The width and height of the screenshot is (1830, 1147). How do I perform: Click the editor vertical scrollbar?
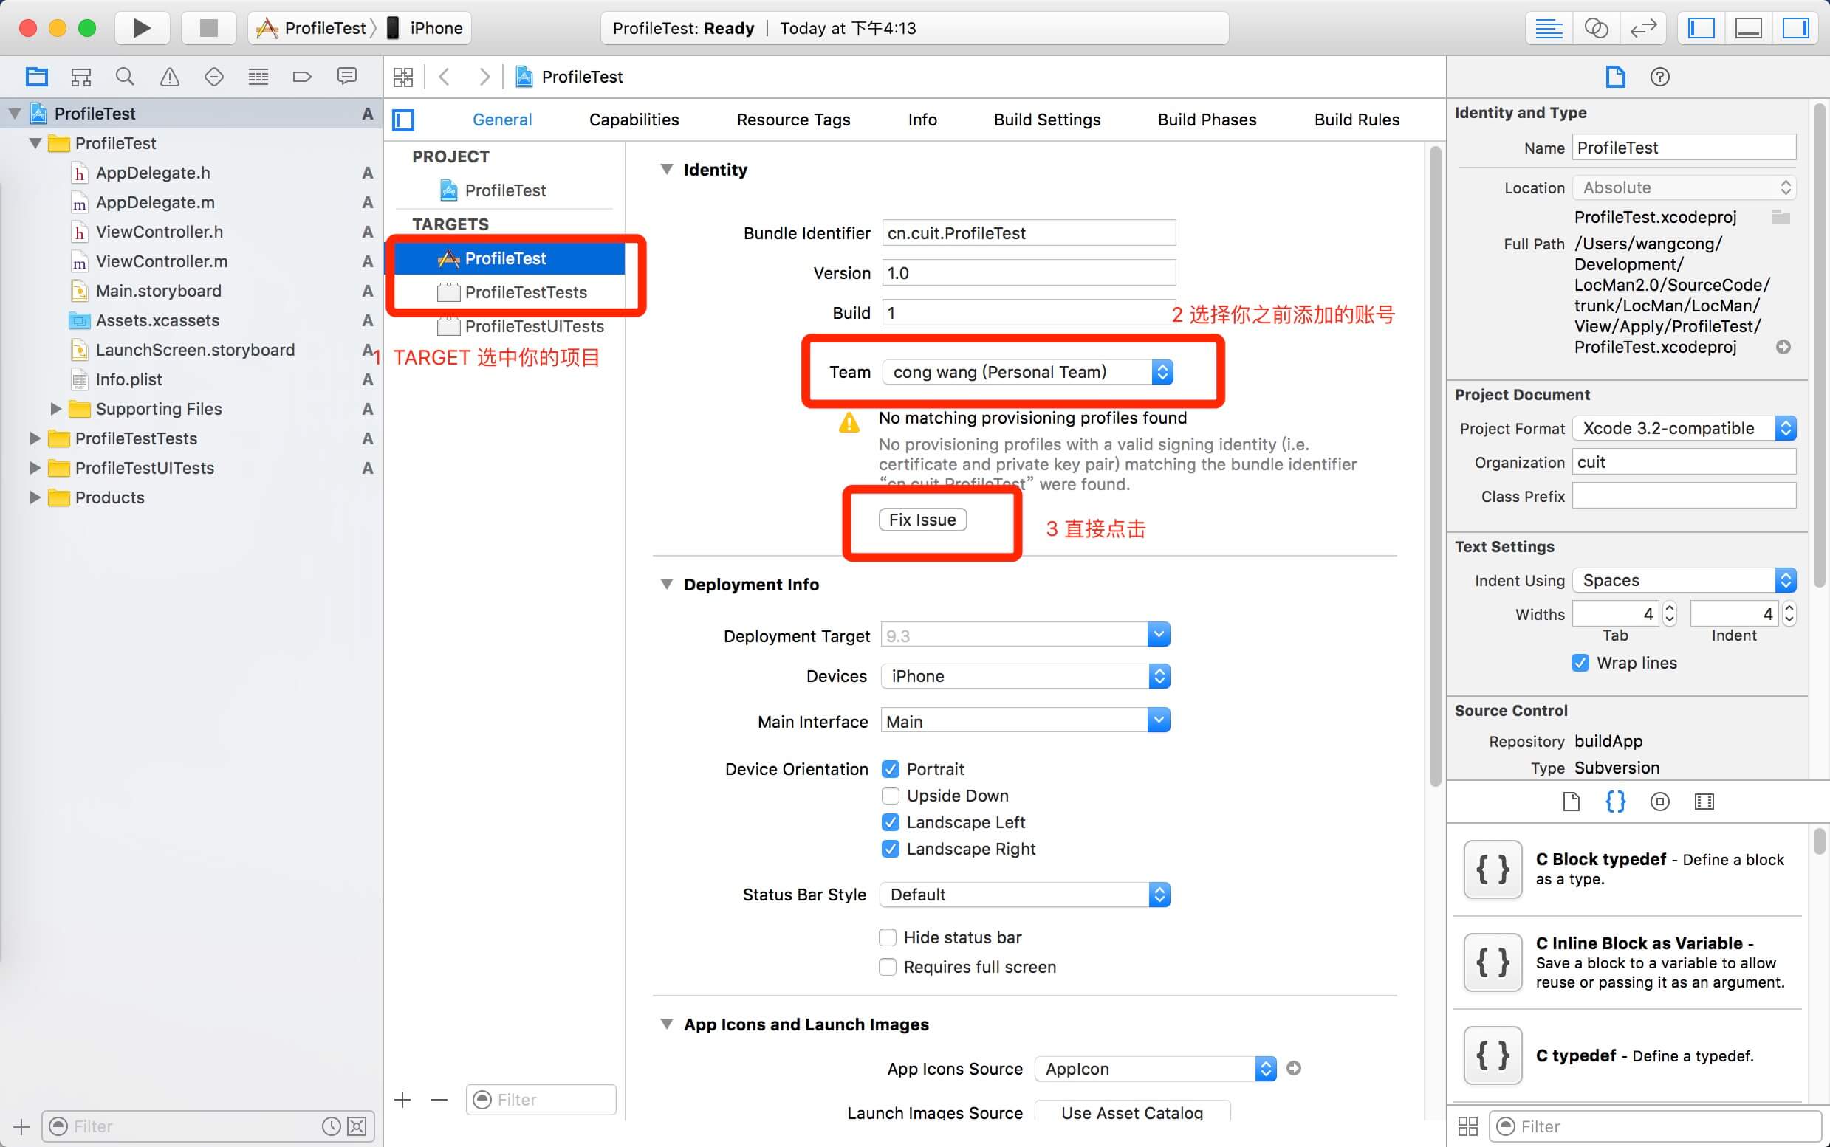tap(1435, 466)
